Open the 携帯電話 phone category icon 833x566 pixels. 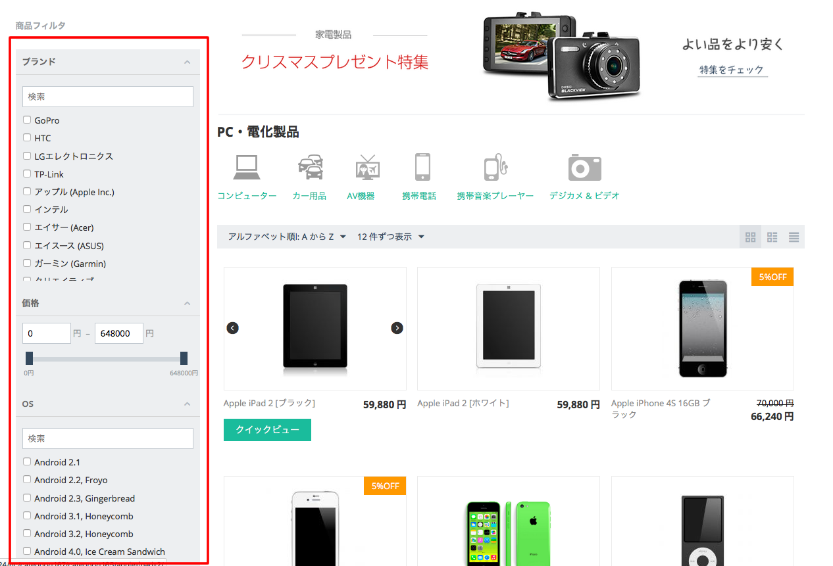pyautogui.click(x=422, y=167)
